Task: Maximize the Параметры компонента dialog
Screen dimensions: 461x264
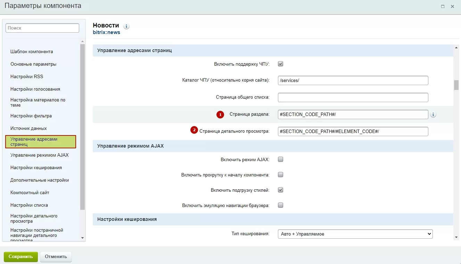Action: [443, 6]
